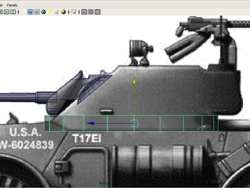The height and width of the screenshot is (188, 250).
Task: Click the yellow Y-axis move arrow
Action: coord(134,80)
